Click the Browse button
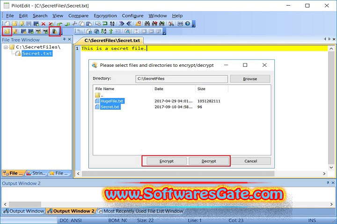This screenshot has height=224, width=337. pyautogui.click(x=250, y=79)
